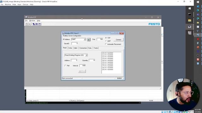Click the search button beside IP Address
Image resolution: width=202 pixels, height=113 pixels.
pos(89,40)
